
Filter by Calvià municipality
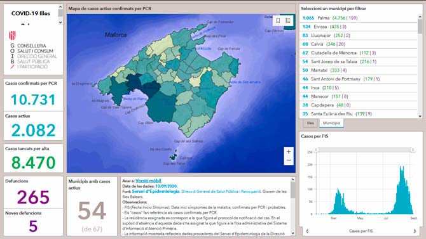359,44
